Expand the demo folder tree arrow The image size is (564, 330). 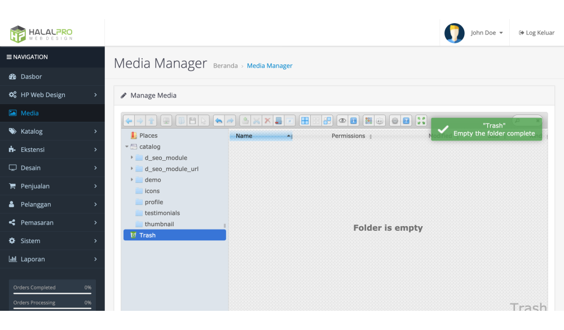tap(132, 179)
